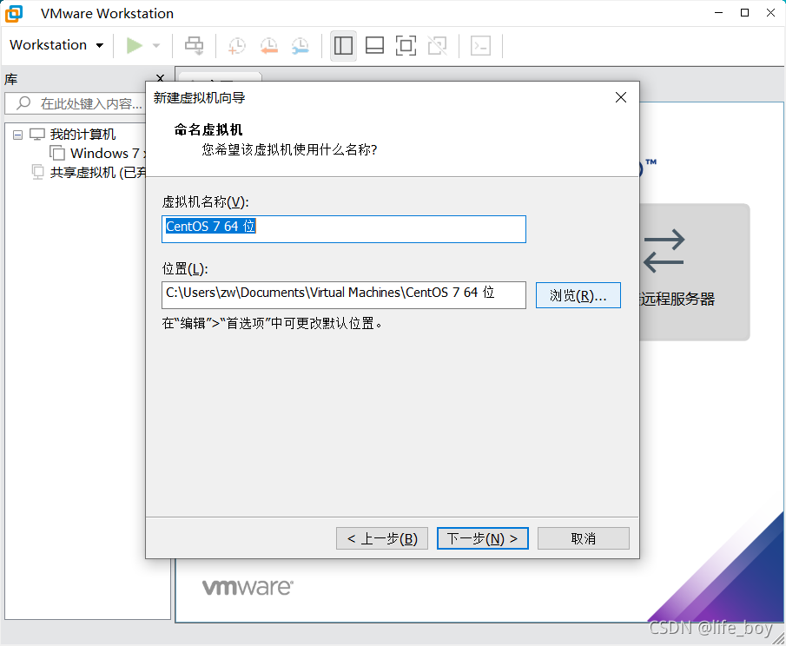786x646 pixels.
Task: Click the unity mode icon
Action: [437, 46]
